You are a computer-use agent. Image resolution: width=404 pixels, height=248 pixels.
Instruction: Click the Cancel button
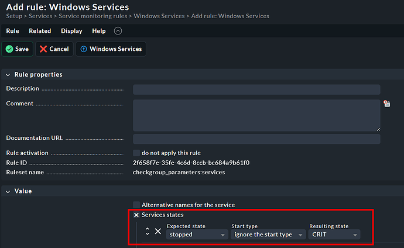[x=54, y=49]
